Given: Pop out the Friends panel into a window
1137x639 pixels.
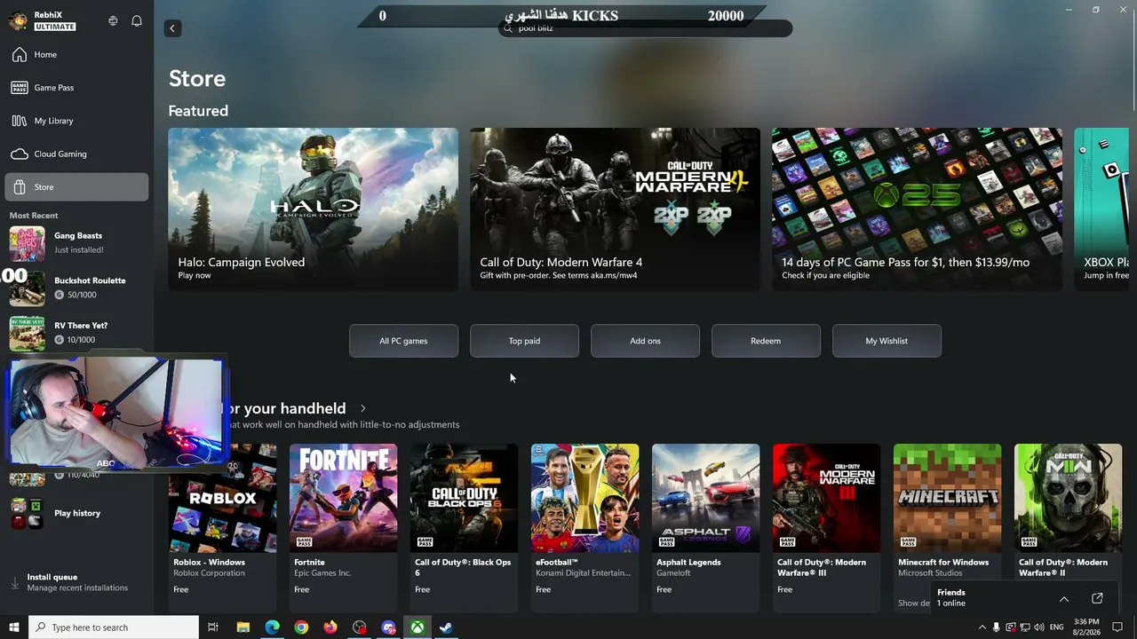Looking at the screenshot, I should [1097, 598].
